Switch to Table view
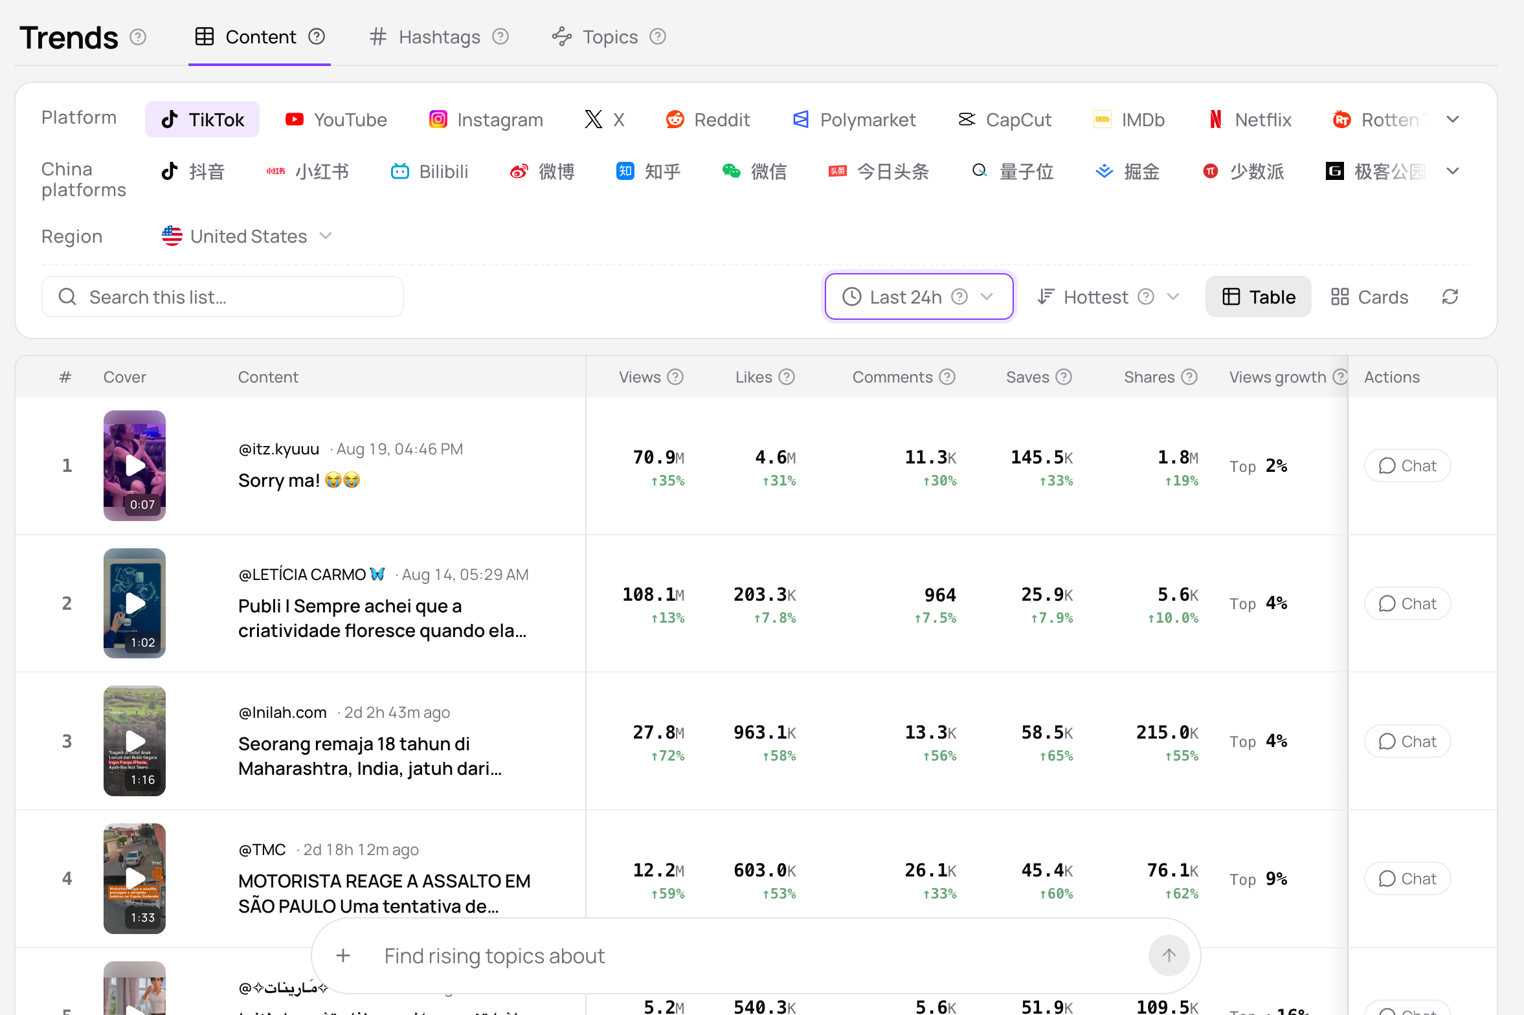Image resolution: width=1524 pixels, height=1015 pixels. (1259, 297)
